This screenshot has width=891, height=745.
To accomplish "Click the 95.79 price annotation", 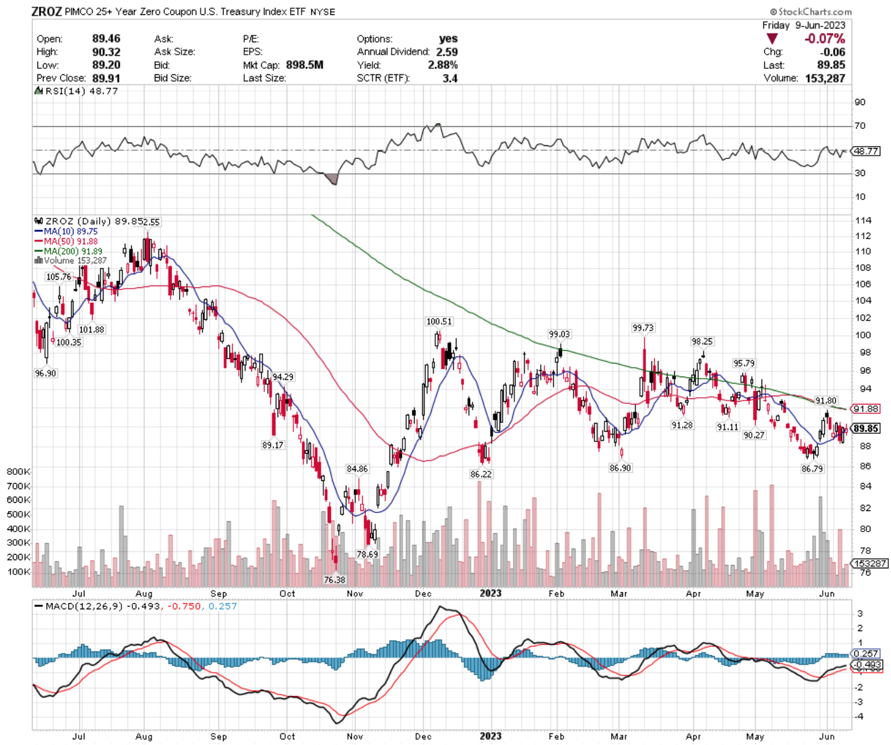I will 744,364.
